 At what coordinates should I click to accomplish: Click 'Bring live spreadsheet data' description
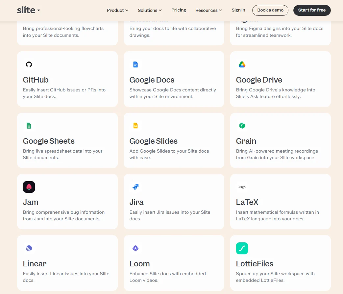pyautogui.click(x=62, y=154)
